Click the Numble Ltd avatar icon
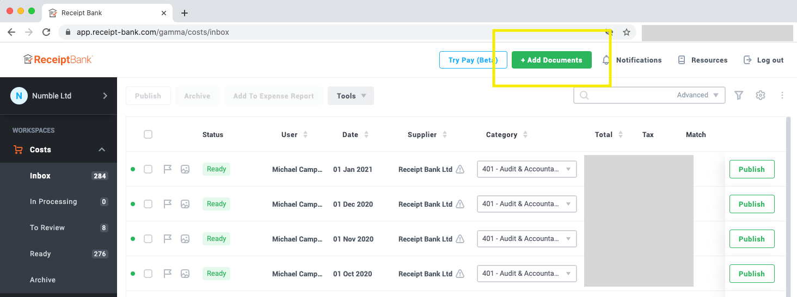The height and width of the screenshot is (297, 797). pyautogui.click(x=19, y=96)
